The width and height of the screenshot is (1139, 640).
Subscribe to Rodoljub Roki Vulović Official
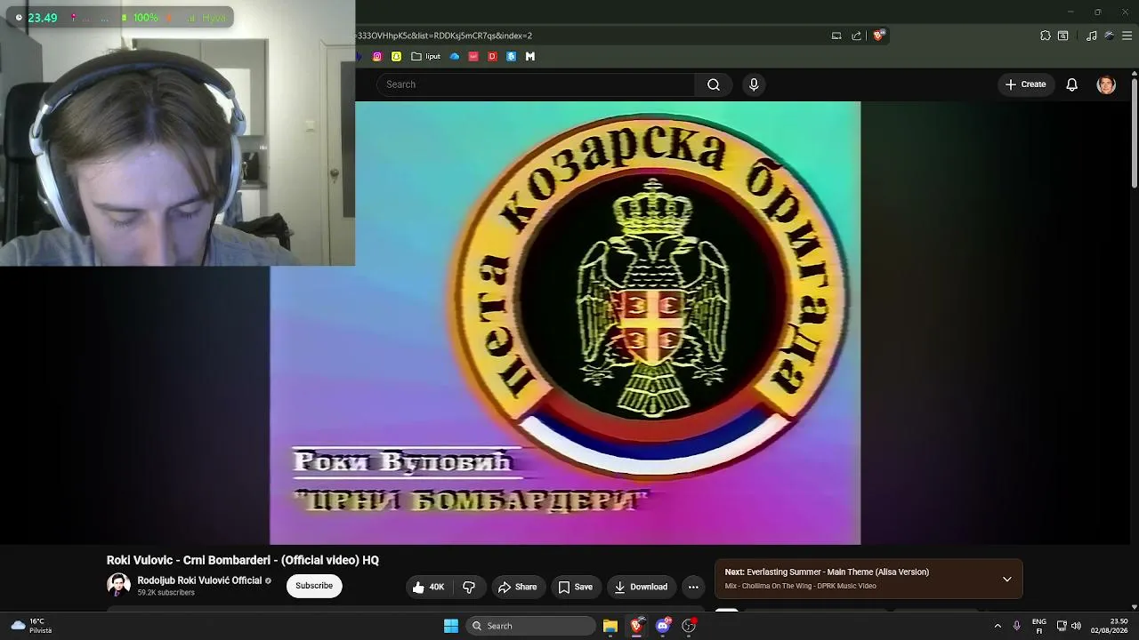tap(314, 586)
